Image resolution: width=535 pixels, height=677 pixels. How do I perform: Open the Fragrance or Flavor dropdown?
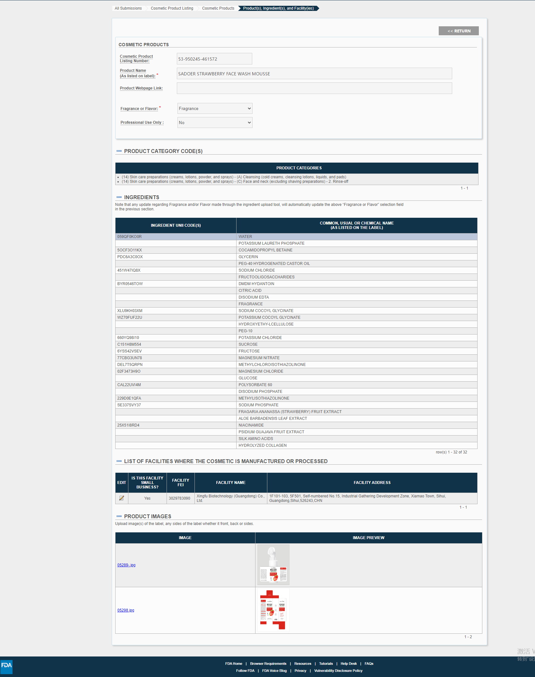215,108
